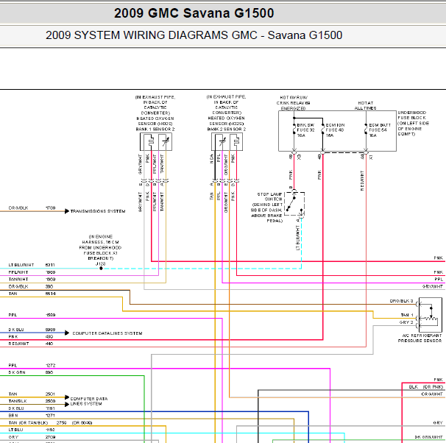
Task: Click the "DK BLU" label above PNK 439
Action: point(16,330)
